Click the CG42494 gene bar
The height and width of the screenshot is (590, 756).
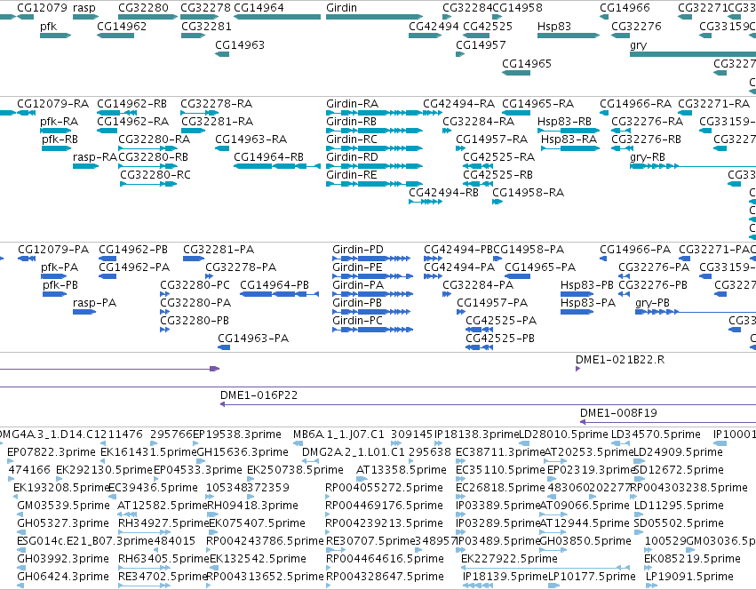[x=426, y=36]
